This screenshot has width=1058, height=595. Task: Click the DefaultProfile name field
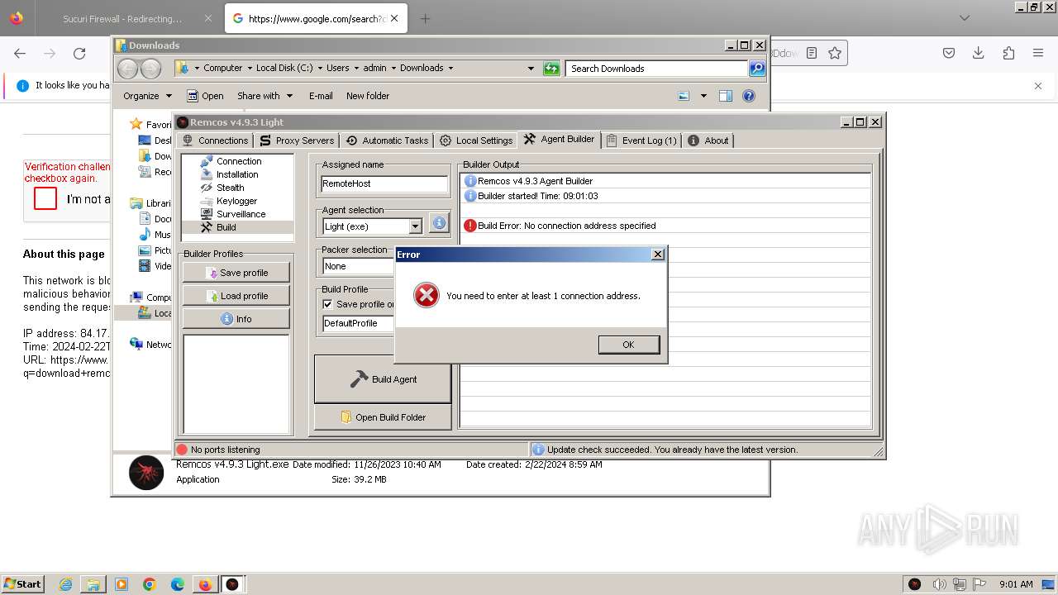click(x=359, y=323)
